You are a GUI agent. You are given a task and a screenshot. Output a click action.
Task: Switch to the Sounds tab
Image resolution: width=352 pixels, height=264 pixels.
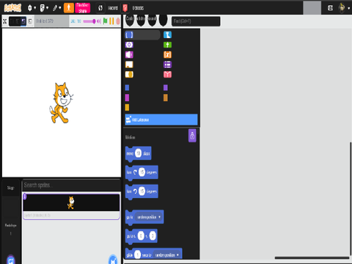[x=152, y=20]
